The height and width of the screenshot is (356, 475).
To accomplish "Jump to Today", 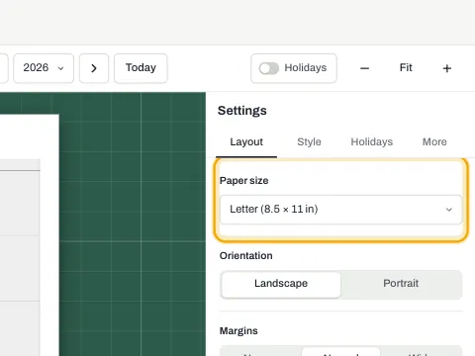I will (x=141, y=68).
